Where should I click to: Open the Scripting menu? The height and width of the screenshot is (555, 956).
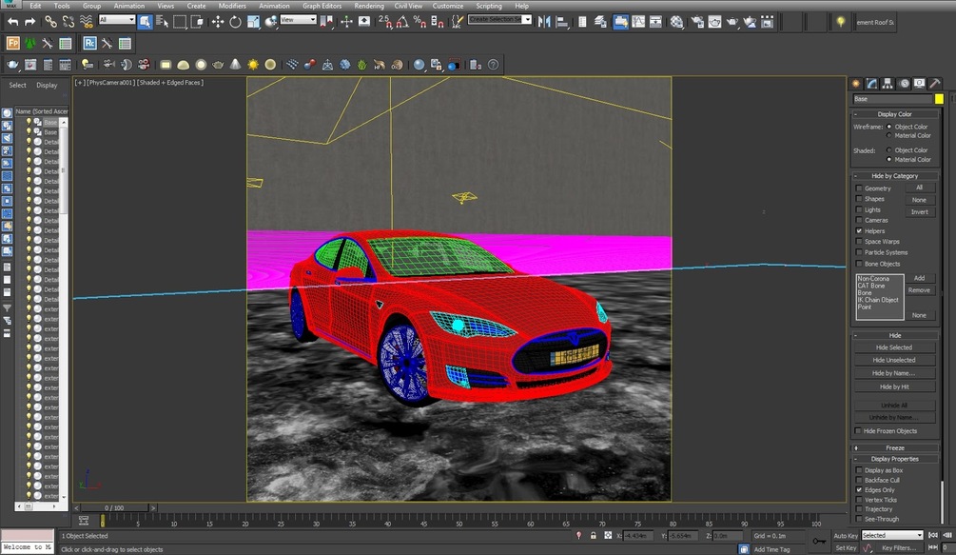tap(488, 6)
